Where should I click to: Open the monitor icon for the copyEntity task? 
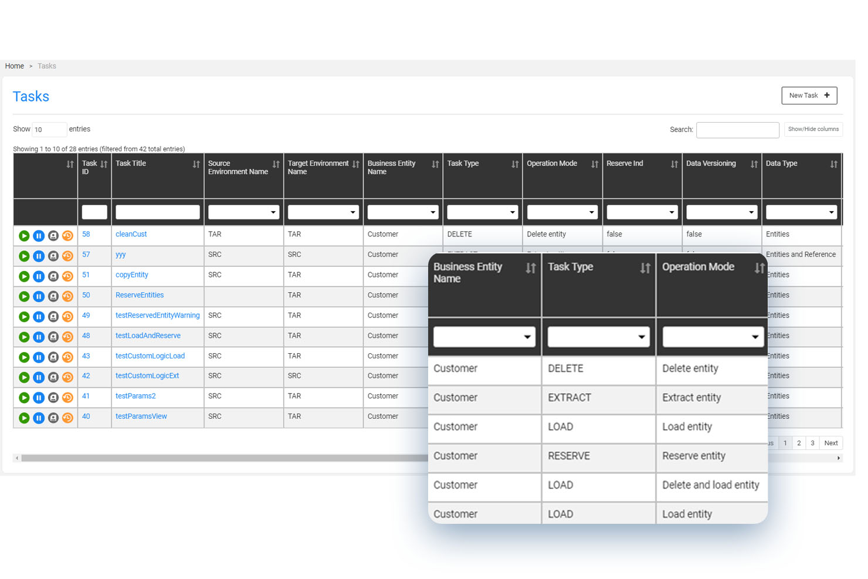[53, 276]
